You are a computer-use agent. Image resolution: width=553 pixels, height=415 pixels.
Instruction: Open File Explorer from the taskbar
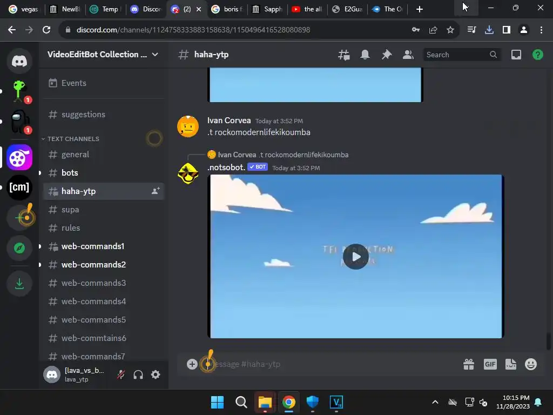tap(265, 402)
